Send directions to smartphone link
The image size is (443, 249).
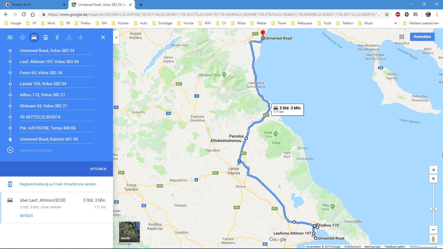[x=58, y=184]
